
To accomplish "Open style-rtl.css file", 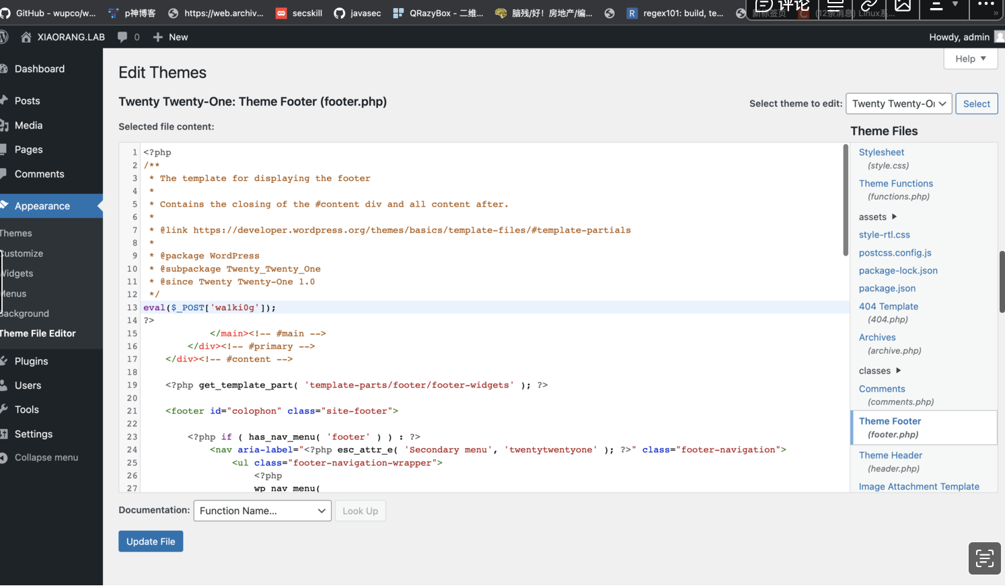I will pyautogui.click(x=884, y=235).
